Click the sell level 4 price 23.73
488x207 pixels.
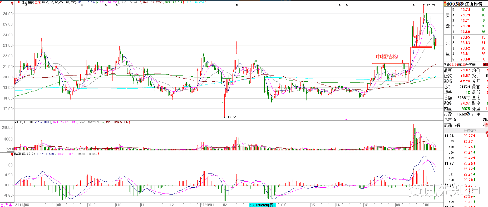pos(465,15)
